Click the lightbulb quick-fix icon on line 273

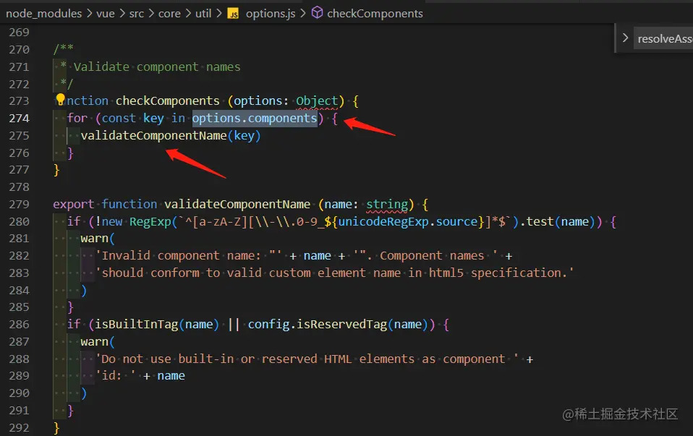tap(61, 100)
